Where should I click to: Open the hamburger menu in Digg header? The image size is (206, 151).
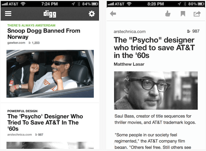(x=8, y=14)
